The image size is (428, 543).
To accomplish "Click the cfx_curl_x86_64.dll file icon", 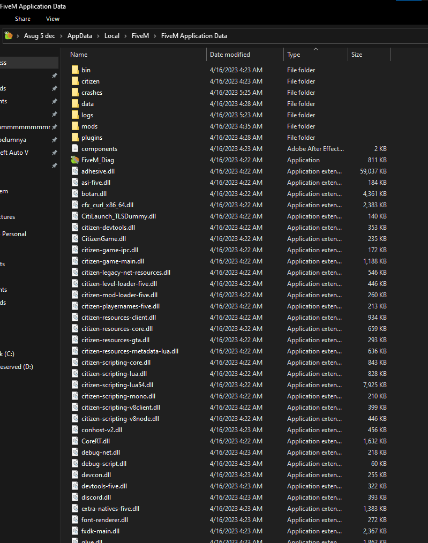I will coord(75,205).
